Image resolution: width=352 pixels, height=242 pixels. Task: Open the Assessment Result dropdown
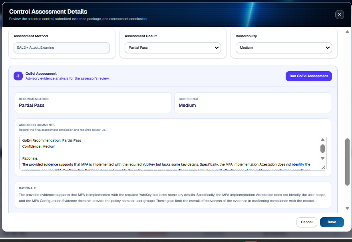coord(173,48)
